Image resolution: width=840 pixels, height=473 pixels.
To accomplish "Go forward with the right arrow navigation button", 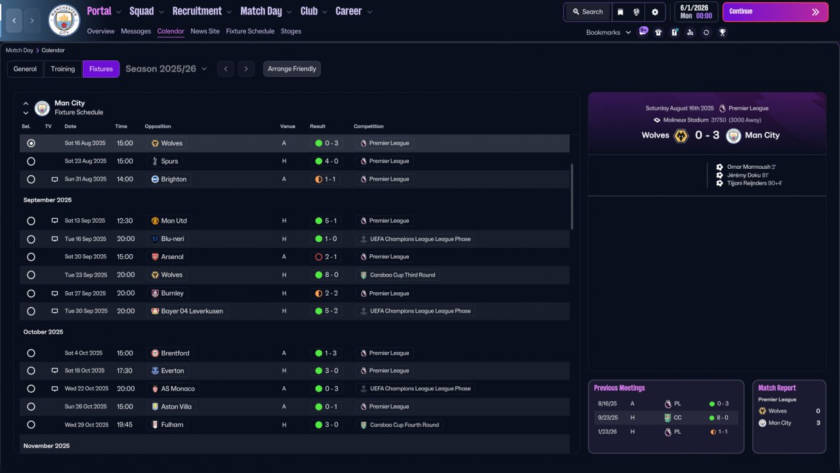I will click(x=31, y=20).
